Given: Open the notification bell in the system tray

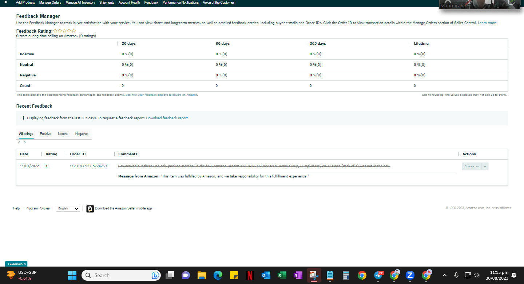Looking at the screenshot, I should (x=514, y=275).
